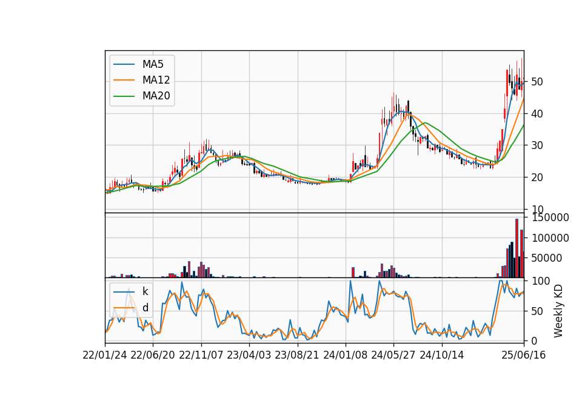Click the 23/04/03 date tick label
Image resolution: width=582 pixels, height=418 pixels.
click(x=249, y=356)
